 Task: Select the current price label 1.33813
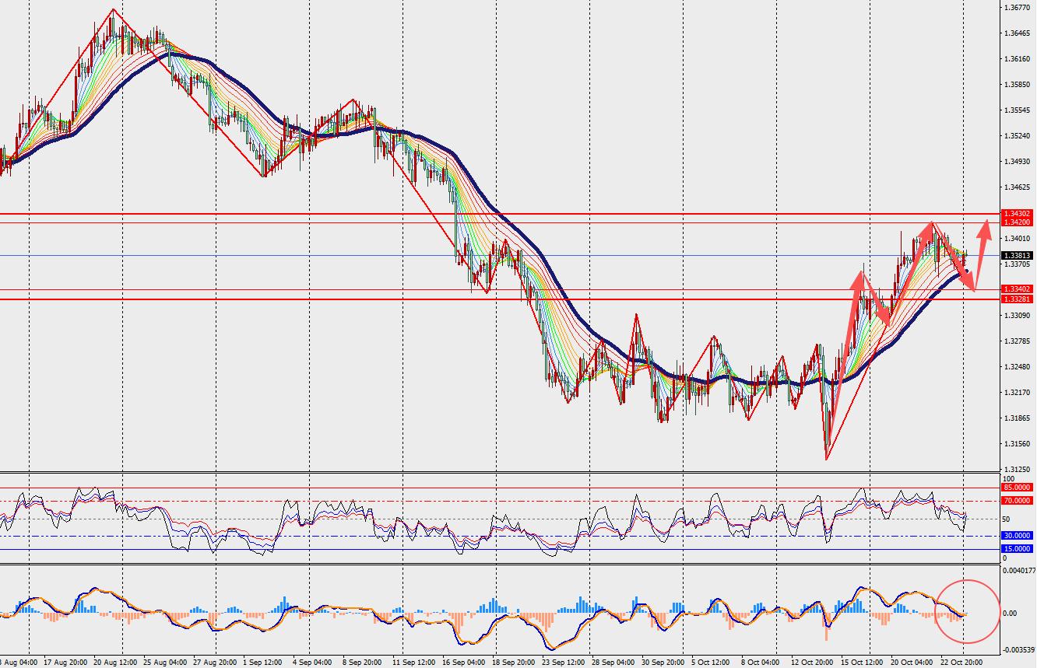coord(1018,255)
